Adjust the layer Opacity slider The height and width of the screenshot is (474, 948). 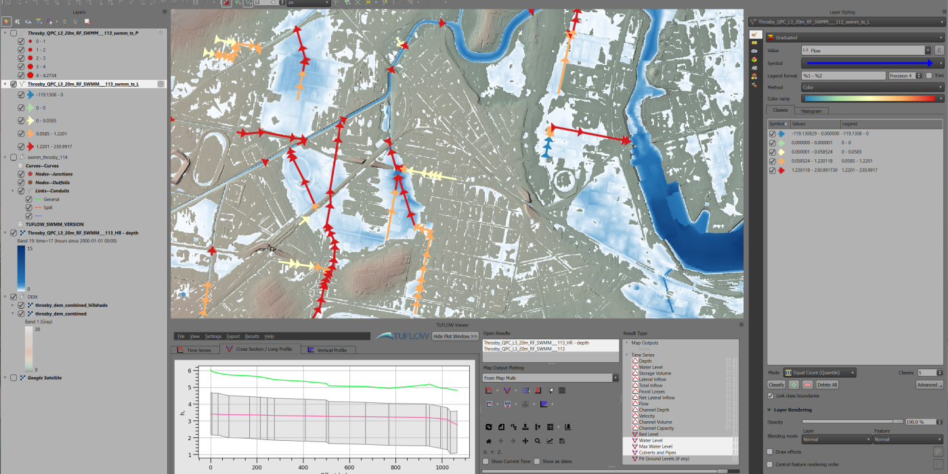tap(853, 421)
